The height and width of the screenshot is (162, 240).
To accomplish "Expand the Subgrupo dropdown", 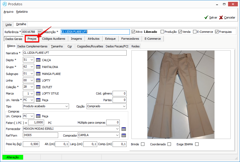I will (x=32, y=74).
